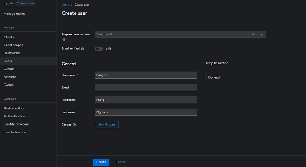The image size is (306, 167).
Task: Click the Required user actions help icon
Action: [64, 40]
